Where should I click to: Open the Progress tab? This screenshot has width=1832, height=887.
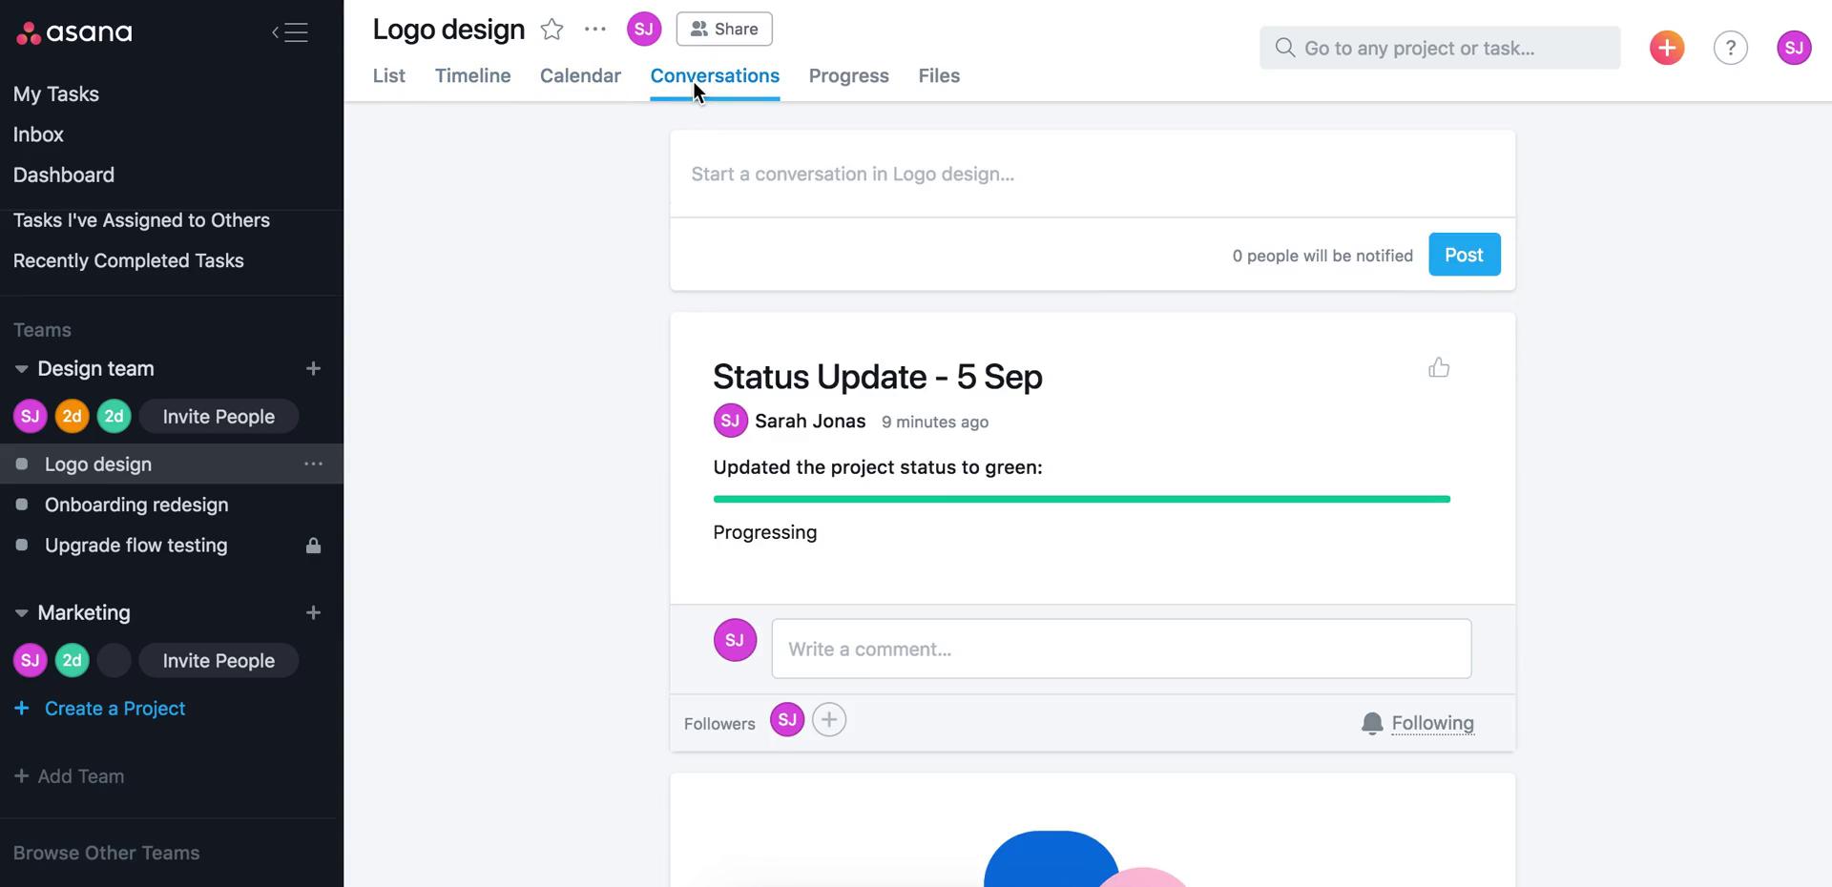pos(849,75)
